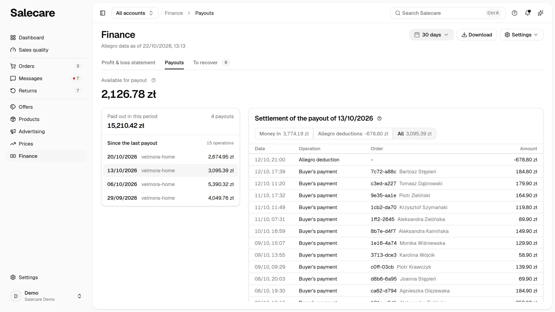Click the Messages menu label

tap(30, 79)
